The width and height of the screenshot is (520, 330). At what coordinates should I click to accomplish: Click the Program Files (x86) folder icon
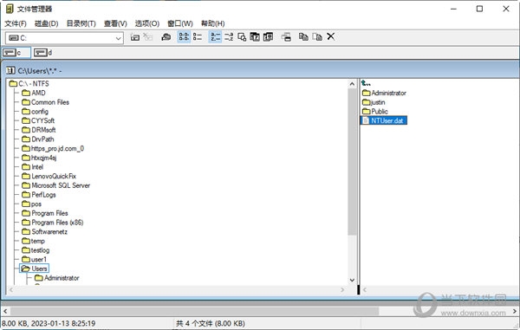click(26, 223)
